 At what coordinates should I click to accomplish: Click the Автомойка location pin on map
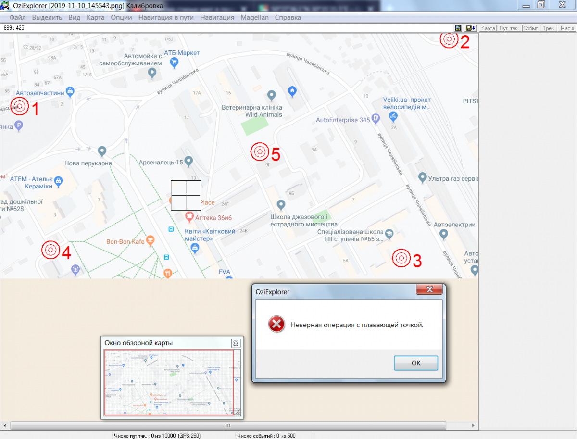click(152, 74)
